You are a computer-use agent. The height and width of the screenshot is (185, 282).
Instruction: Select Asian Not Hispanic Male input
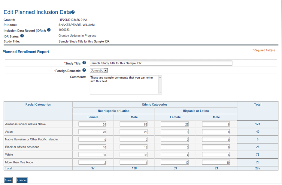coord(134,132)
